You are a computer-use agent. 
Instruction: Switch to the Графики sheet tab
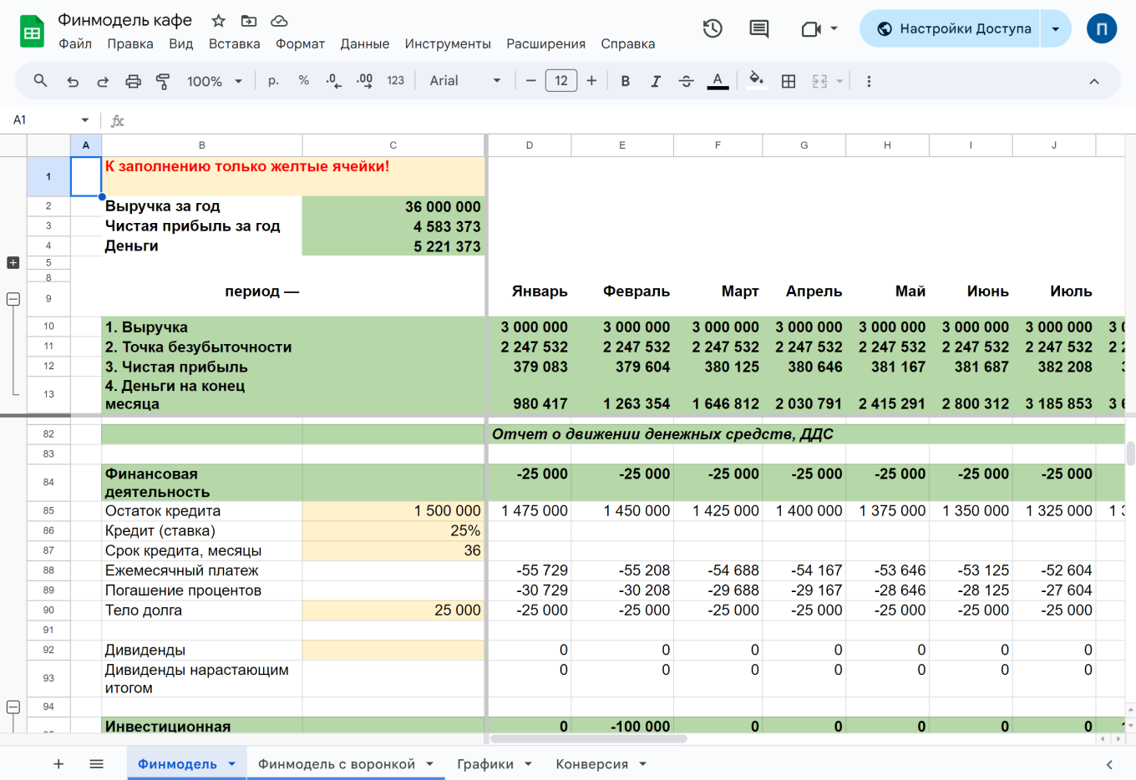pyautogui.click(x=484, y=764)
